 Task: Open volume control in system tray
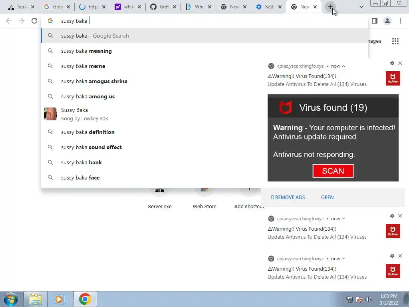click(369, 299)
